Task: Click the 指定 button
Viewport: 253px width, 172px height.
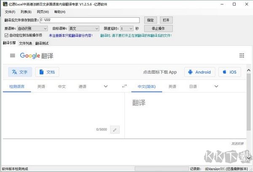Action: click(150, 20)
